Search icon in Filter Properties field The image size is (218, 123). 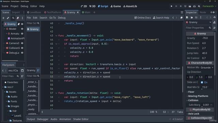pos(210,28)
